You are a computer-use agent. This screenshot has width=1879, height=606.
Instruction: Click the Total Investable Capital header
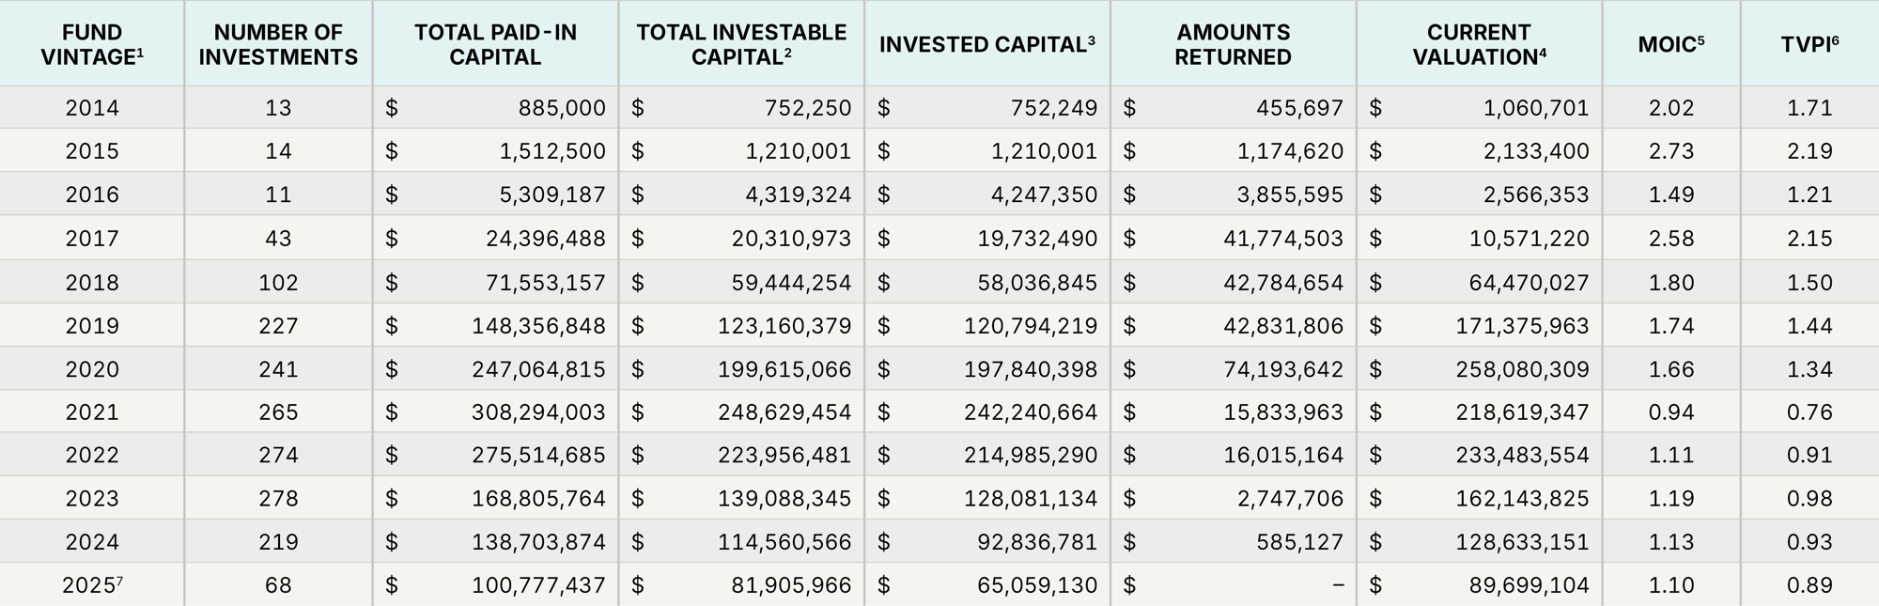[741, 44]
